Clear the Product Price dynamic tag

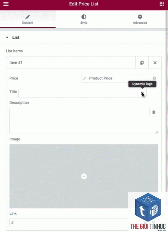tap(154, 78)
